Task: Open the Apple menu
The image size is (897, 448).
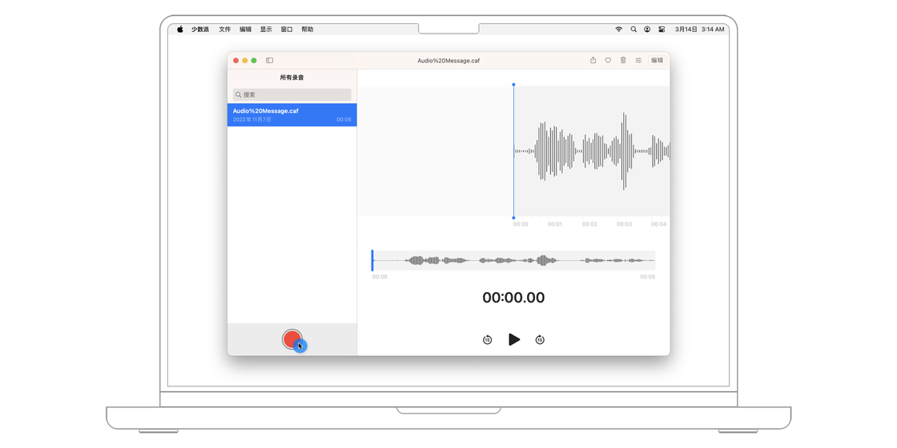Action: pos(180,30)
